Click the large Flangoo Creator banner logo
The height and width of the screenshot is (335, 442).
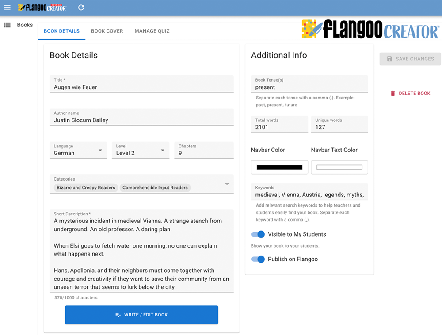click(x=370, y=29)
